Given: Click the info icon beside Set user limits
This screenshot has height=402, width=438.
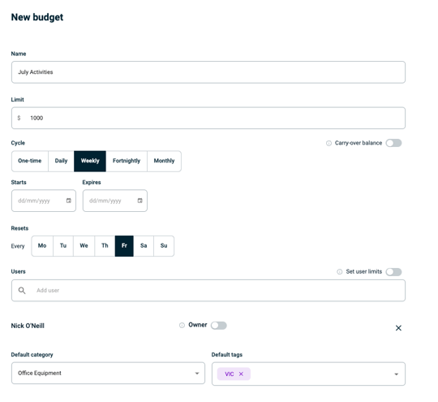Looking at the screenshot, I should 339,272.
